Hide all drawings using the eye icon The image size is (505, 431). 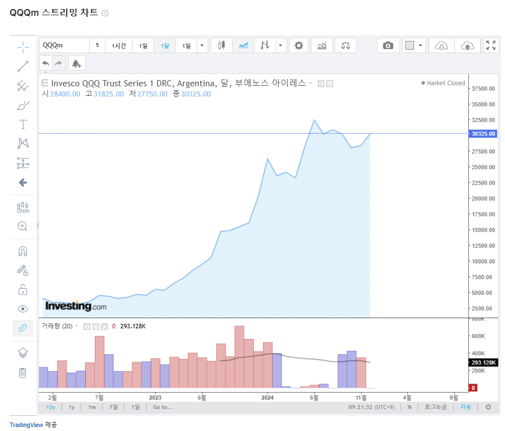23,309
